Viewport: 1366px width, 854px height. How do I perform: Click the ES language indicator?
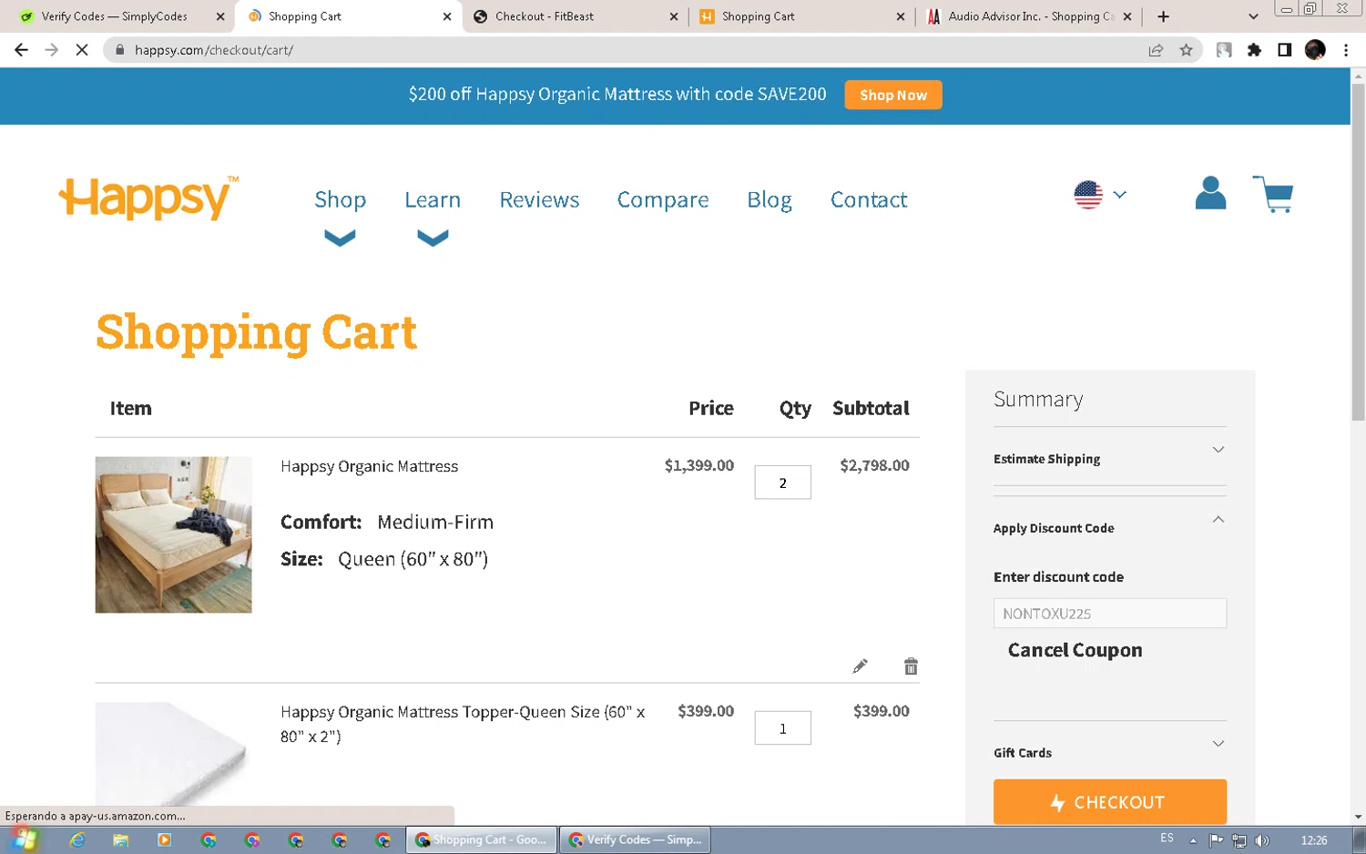pyautogui.click(x=1167, y=838)
